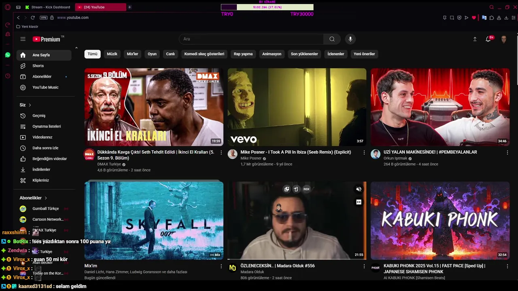Select the Komedi skeç gösterileri chip
Image resolution: width=518 pixels, height=291 pixels.
pos(204,54)
